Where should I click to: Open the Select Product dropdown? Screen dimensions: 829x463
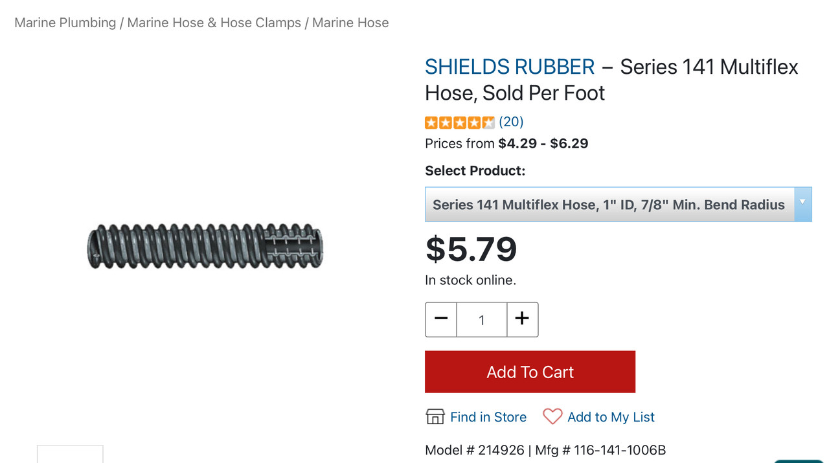(609, 205)
